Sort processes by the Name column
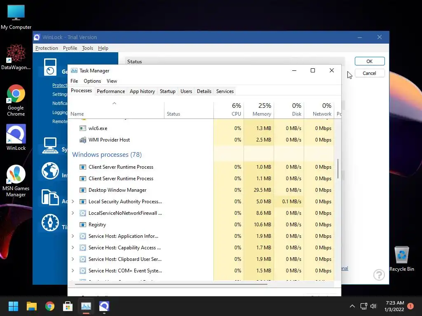The height and width of the screenshot is (316, 422). point(116,110)
